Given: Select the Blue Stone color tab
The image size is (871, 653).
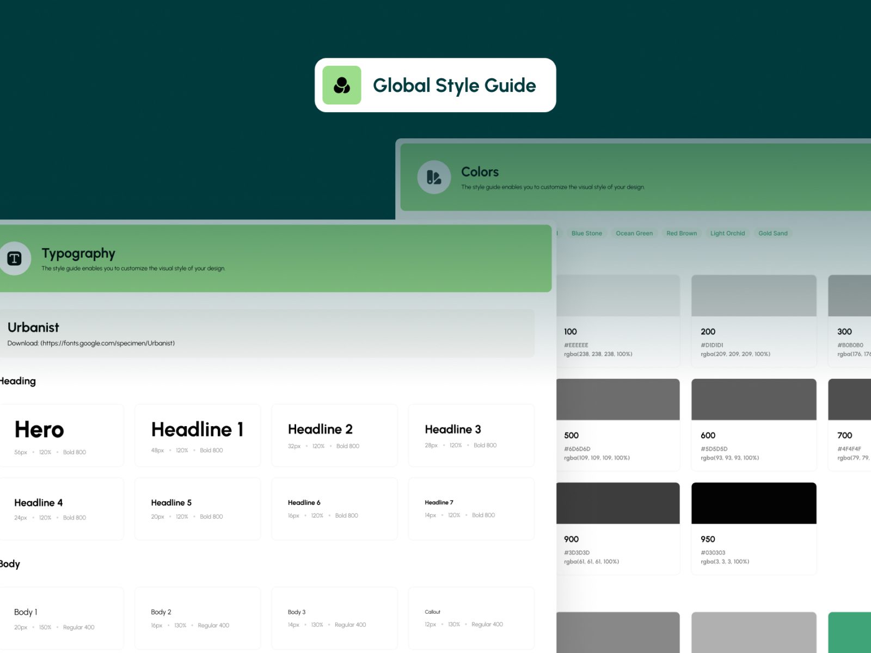Looking at the screenshot, I should [x=587, y=233].
